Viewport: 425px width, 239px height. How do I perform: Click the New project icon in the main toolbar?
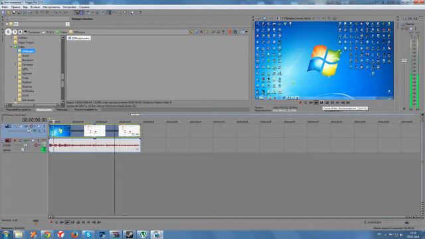pyautogui.click(x=3, y=13)
